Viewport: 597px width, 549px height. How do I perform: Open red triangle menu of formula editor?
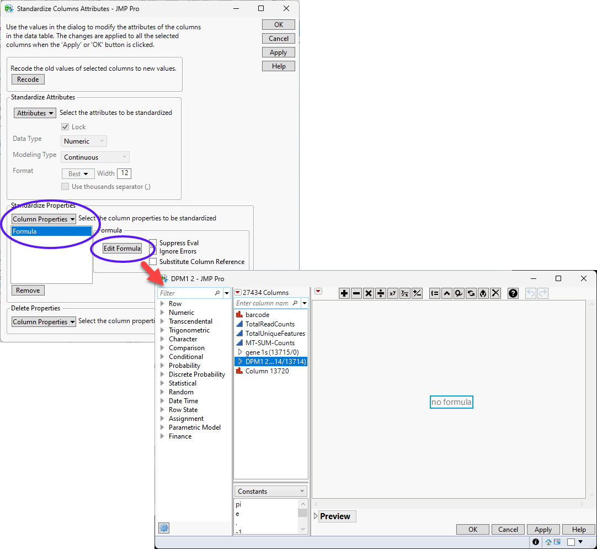pos(319,292)
